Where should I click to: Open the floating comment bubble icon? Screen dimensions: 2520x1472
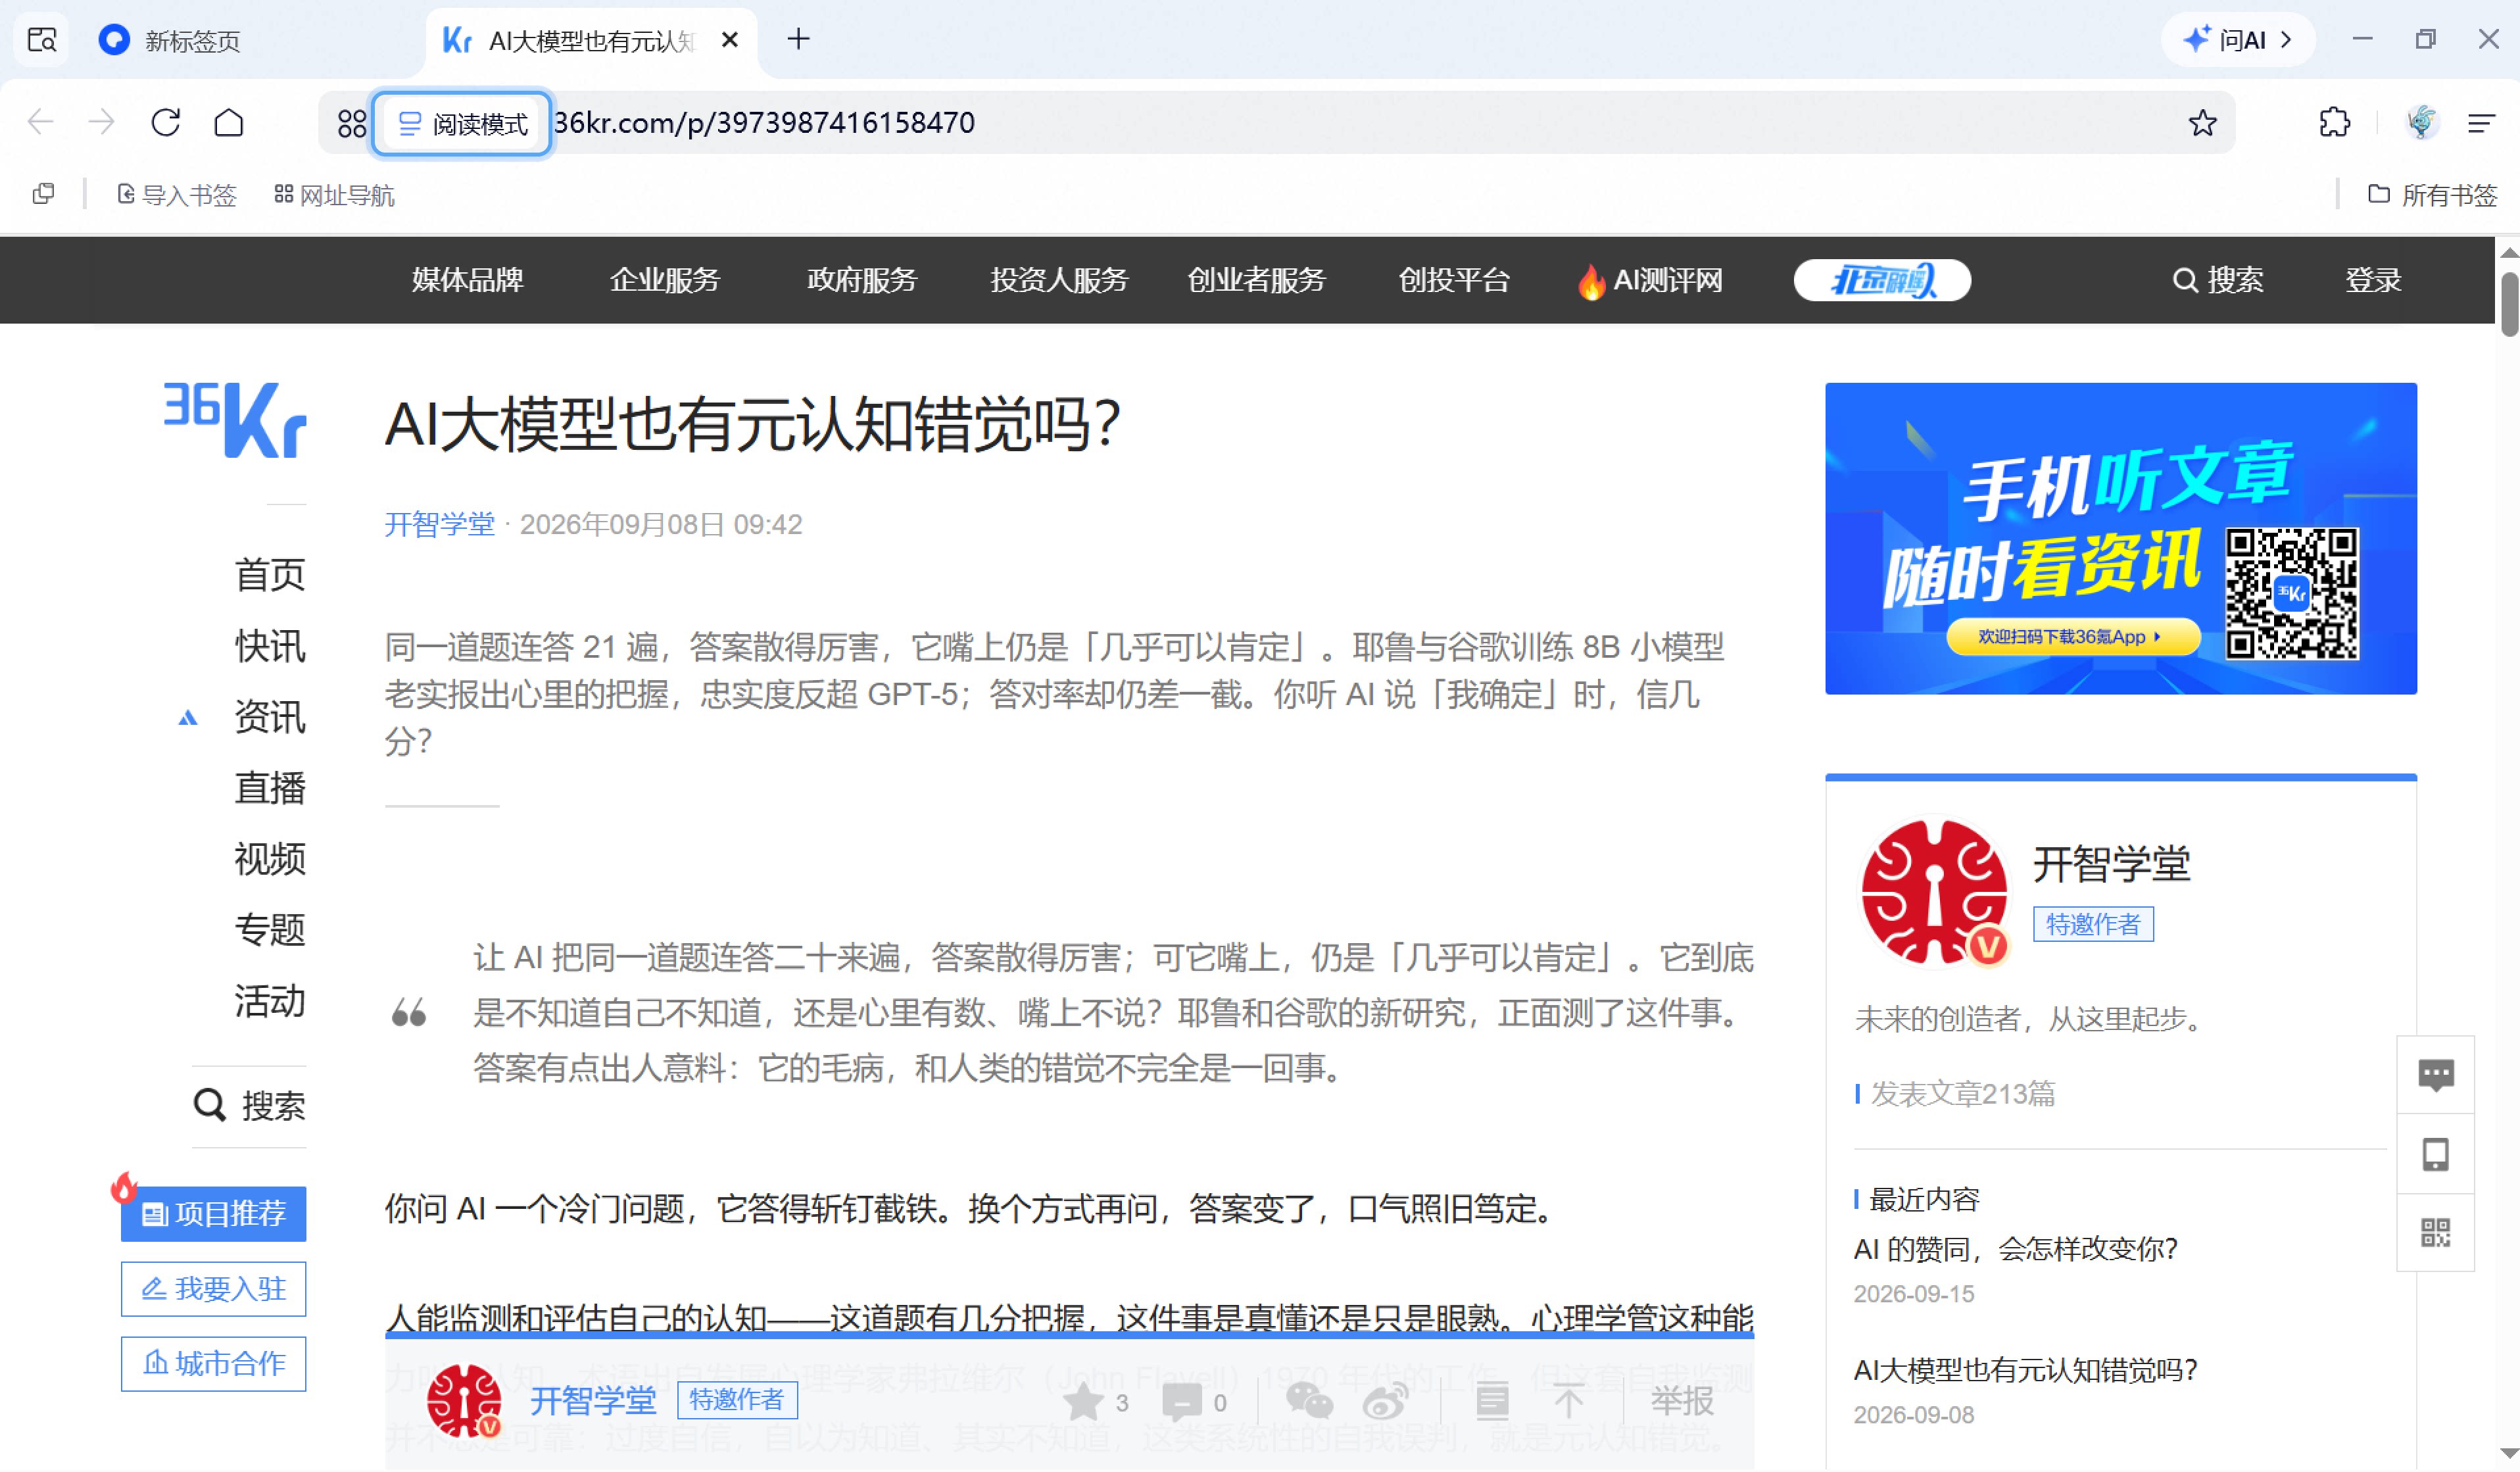(x=2436, y=1076)
